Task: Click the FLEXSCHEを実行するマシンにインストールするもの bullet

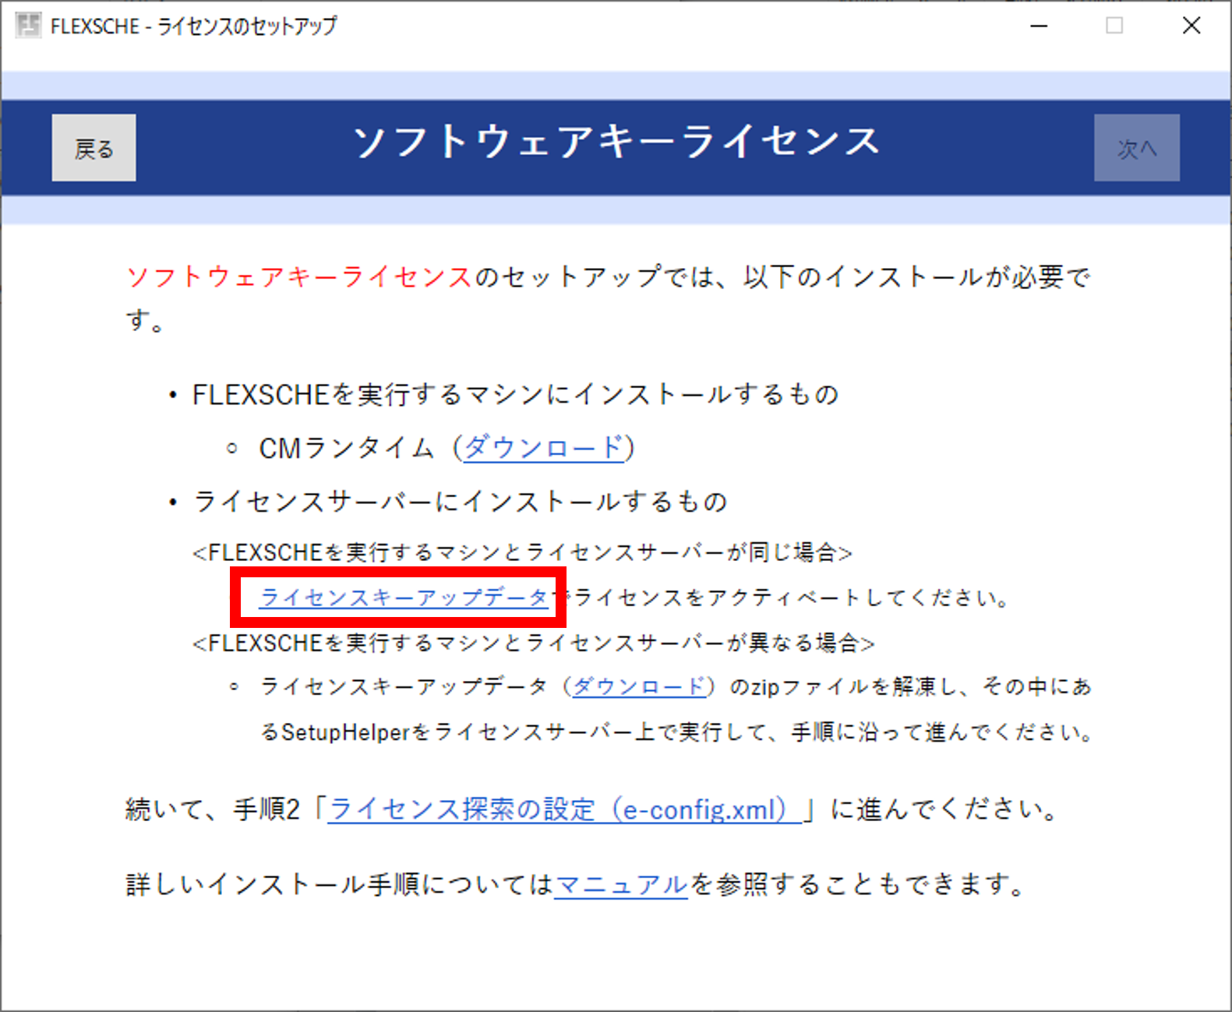Action: click(x=514, y=395)
